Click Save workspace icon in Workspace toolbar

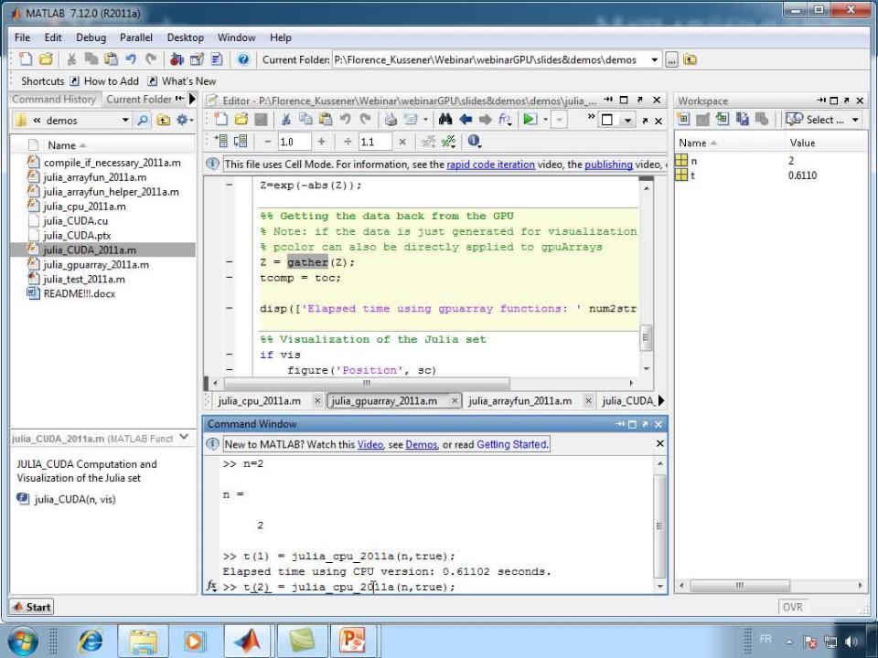743,119
